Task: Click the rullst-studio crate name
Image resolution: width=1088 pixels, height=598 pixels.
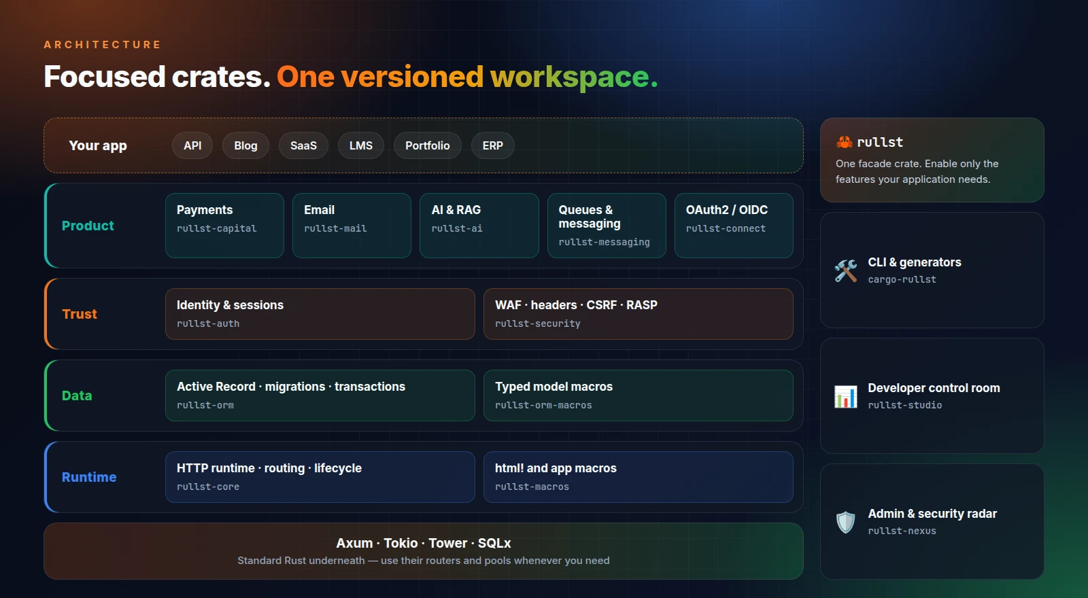Action: 905,405
